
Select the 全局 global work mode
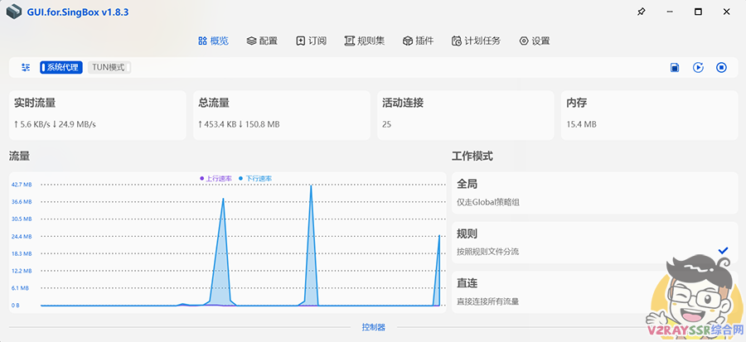(594, 193)
